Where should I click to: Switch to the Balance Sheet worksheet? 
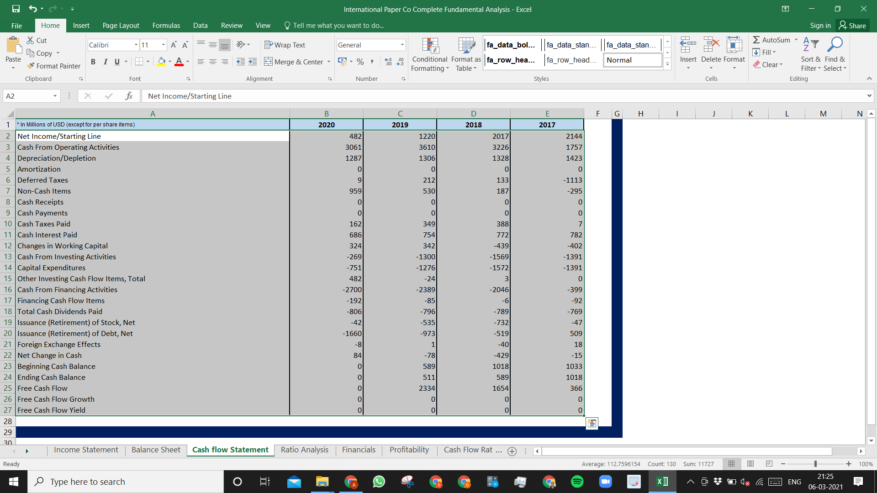156,450
